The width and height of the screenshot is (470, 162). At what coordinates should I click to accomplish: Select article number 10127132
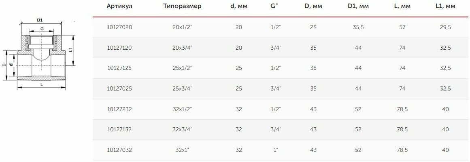coord(119,129)
